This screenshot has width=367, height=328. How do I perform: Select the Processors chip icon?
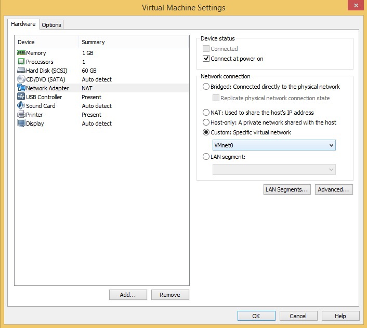[x=21, y=62]
